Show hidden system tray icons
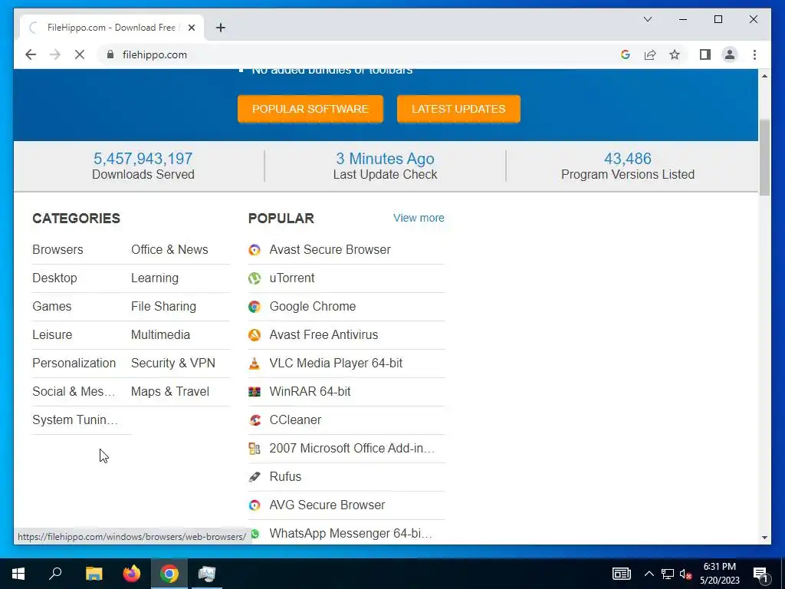The height and width of the screenshot is (589, 785). (x=649, y=574)
